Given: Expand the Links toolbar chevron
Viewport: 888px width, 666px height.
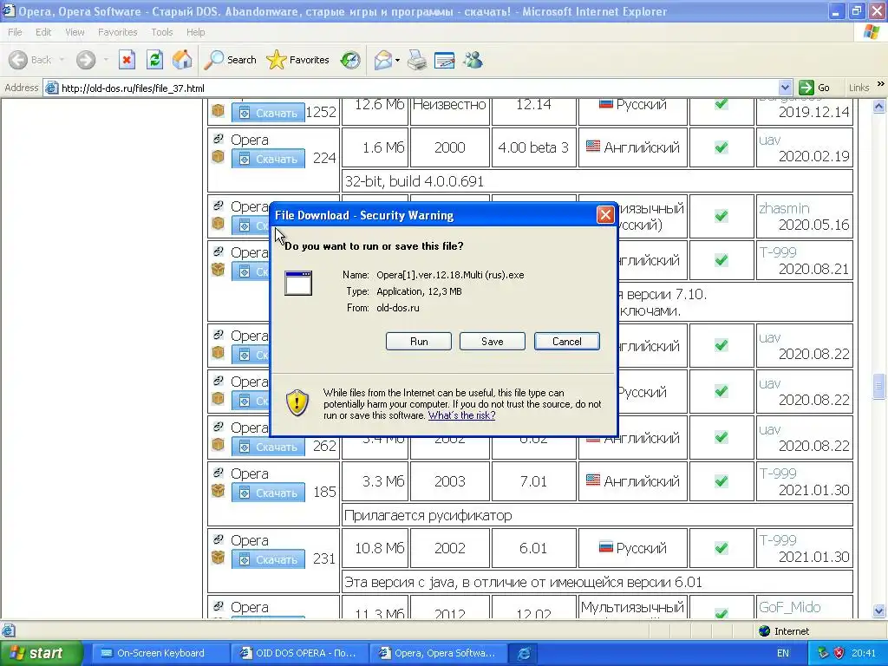Looking at the screenshot, I should coord(881,84).
